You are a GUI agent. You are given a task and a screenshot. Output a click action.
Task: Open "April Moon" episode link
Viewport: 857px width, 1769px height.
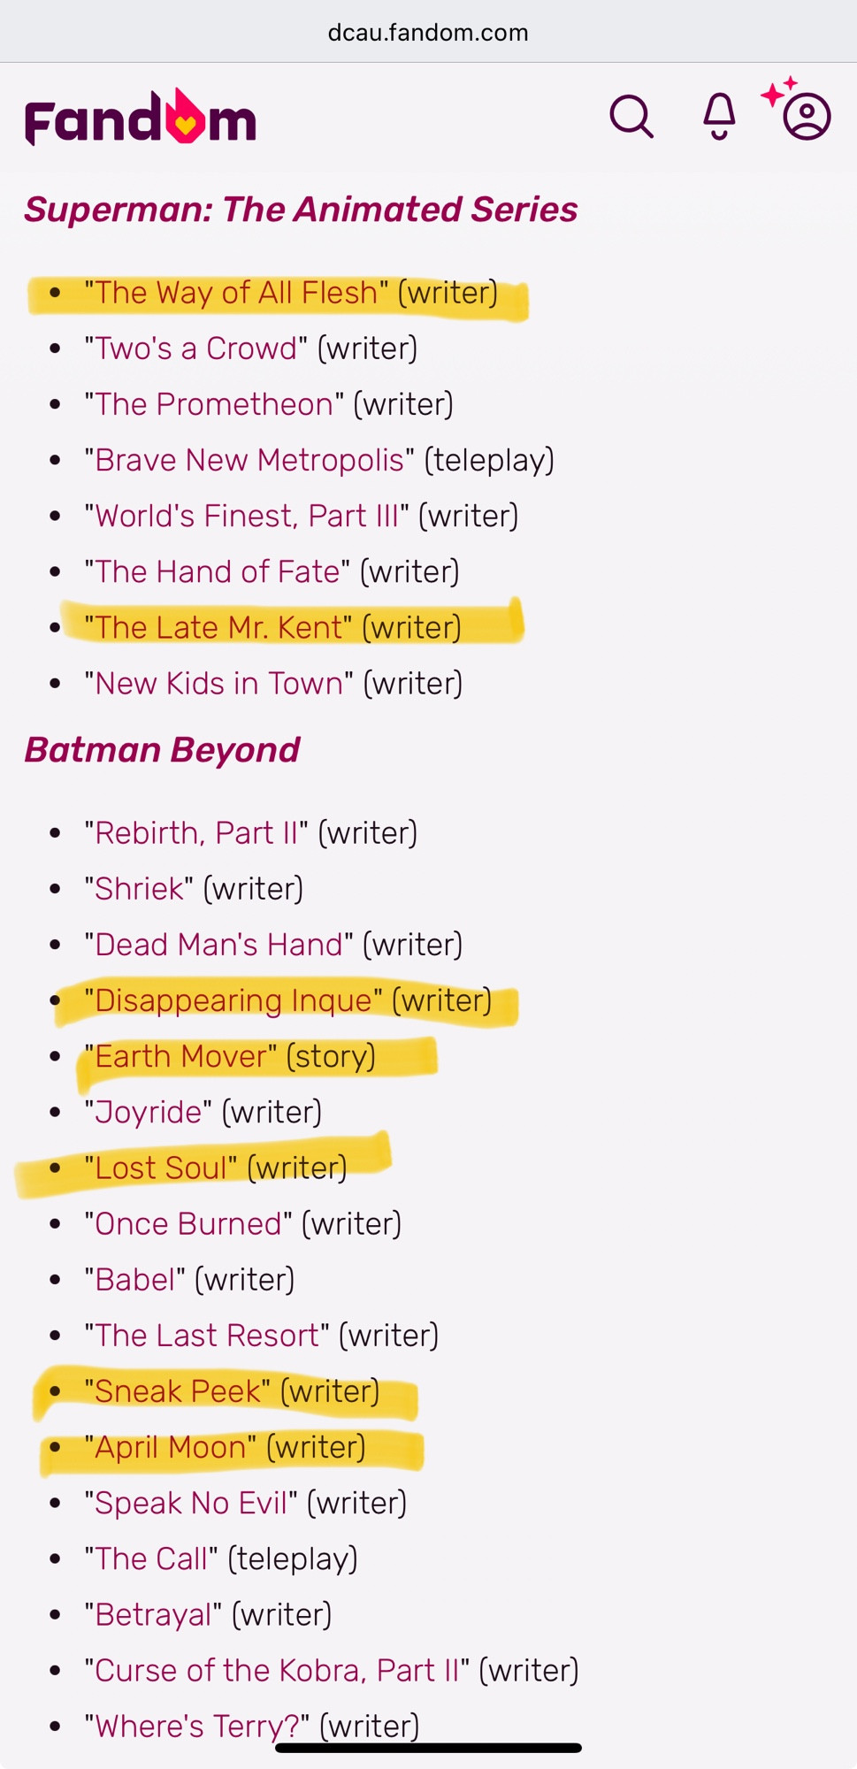(x=171, y=1447)
